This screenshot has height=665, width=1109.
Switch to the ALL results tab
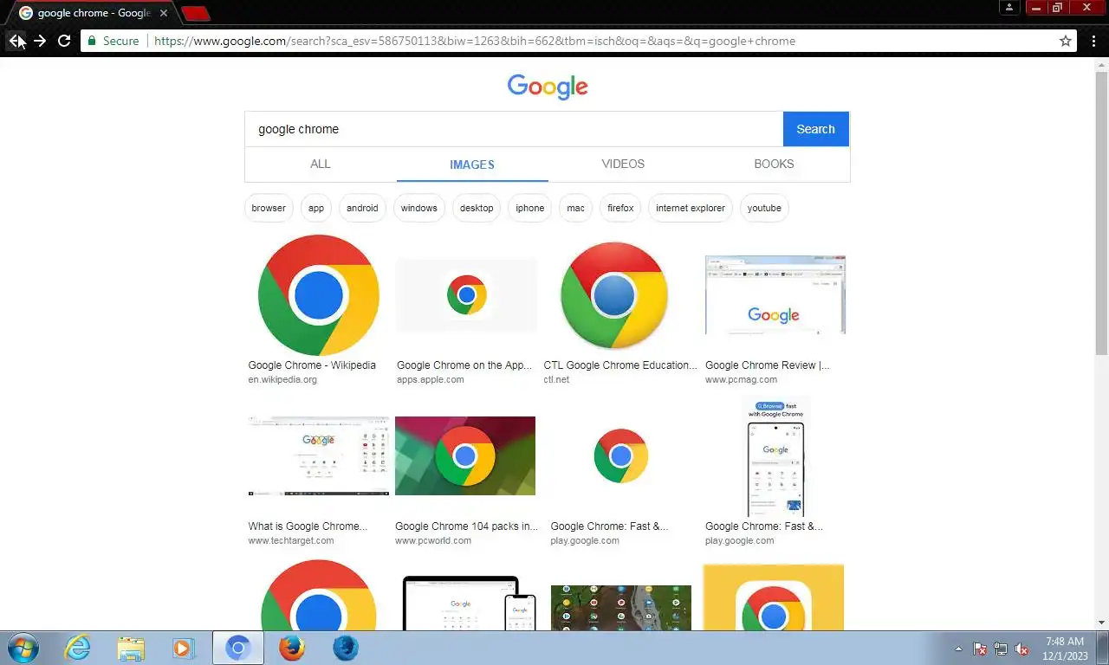tap(321, 164)
